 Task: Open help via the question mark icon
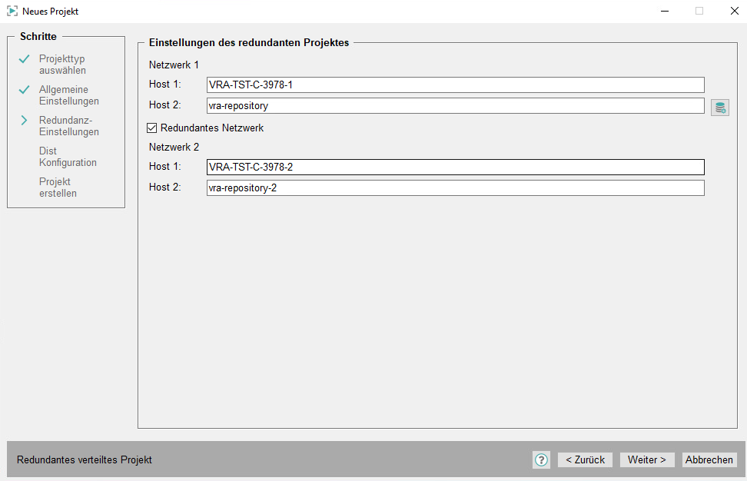pyautogui.click(x=541, y=459)
